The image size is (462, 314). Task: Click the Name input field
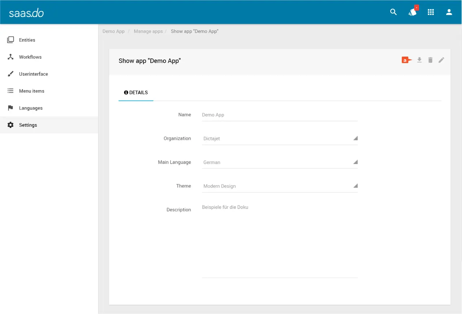tap(280, 115)
